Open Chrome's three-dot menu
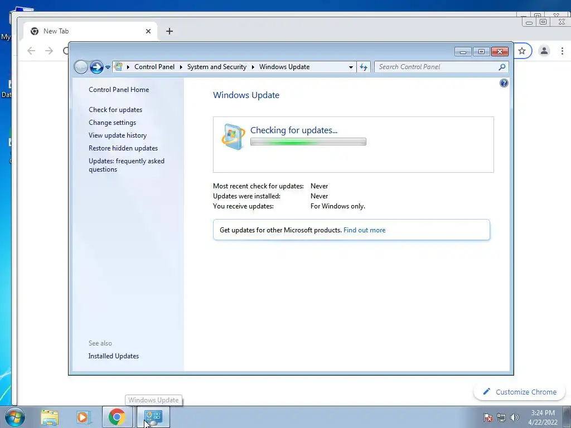Image resolution: width=571 pixels, height=428 pixels. [x=562, y=51]
